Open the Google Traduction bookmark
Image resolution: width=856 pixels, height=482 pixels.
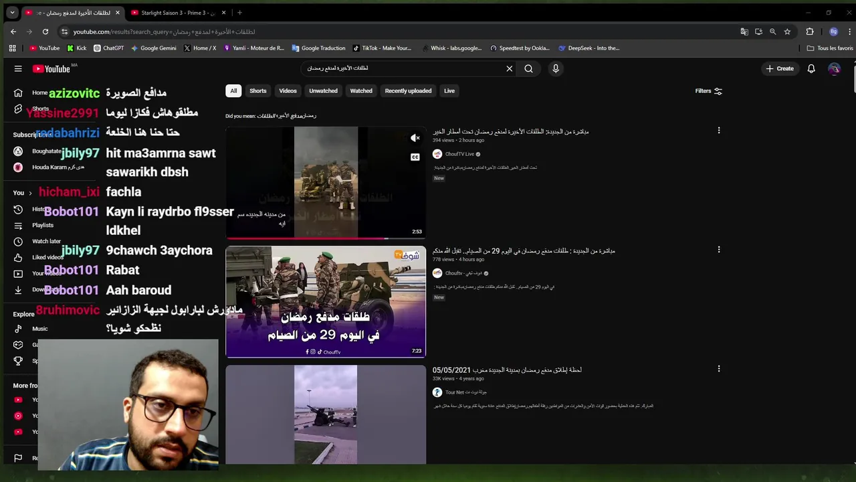[318, 48]
